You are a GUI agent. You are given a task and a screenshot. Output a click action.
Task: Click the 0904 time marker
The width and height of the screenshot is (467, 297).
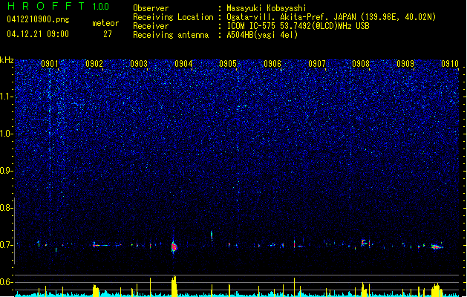click(x=183, y=64)
